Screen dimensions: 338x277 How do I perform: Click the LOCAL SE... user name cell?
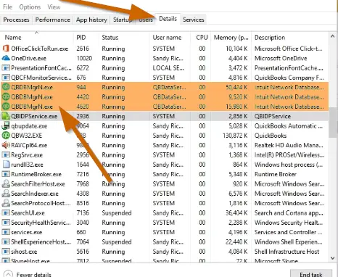click(x=168, y=68)
